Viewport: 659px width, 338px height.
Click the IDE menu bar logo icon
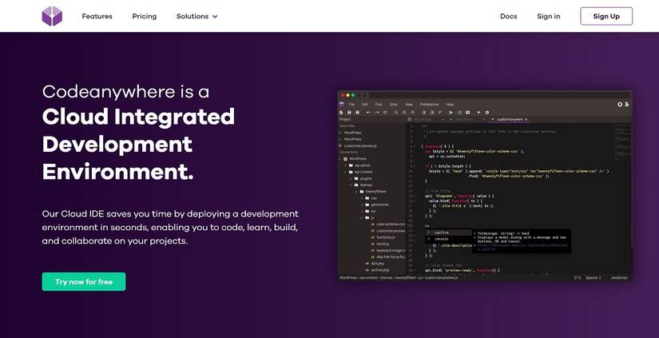pyautogui.click(x=341, y=104)
